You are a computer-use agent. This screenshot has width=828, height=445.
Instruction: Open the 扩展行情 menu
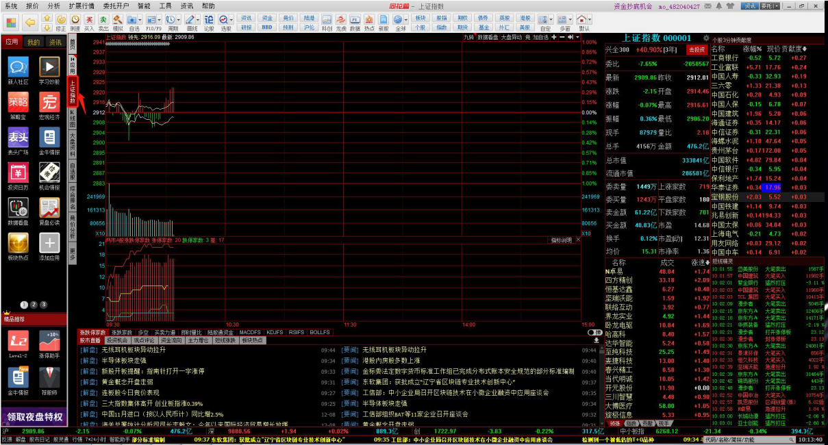(x=81, y=5)
